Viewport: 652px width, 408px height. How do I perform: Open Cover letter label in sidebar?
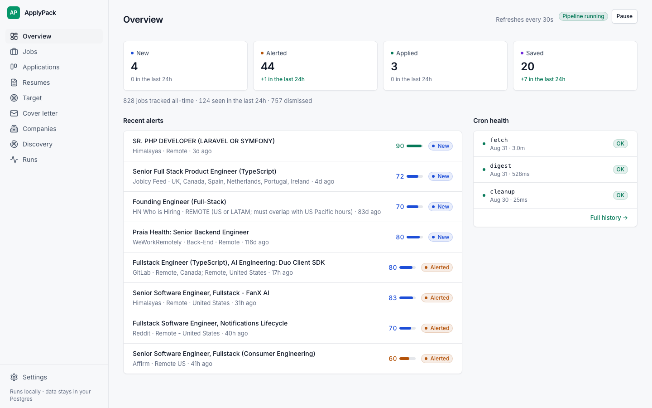(40, 113)
